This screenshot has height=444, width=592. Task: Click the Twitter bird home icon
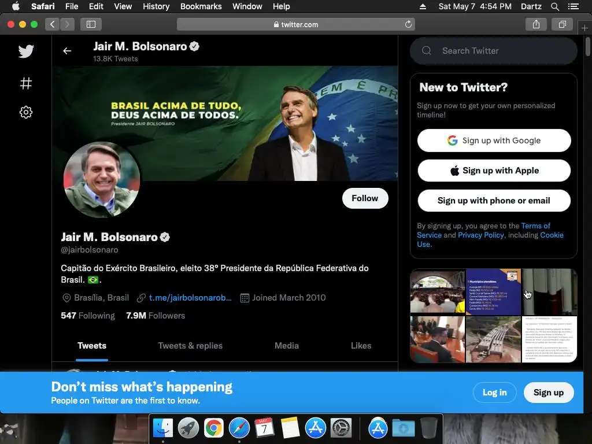point(26,51)
